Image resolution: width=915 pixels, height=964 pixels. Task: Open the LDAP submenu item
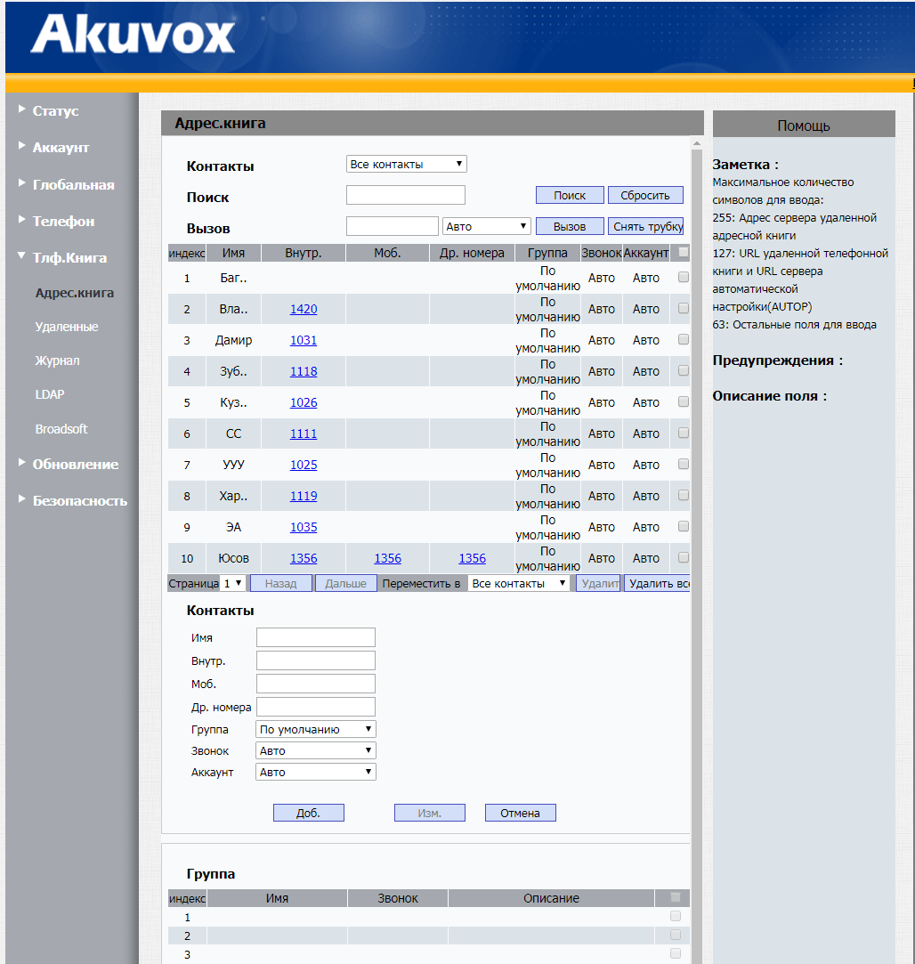[50, 394]
